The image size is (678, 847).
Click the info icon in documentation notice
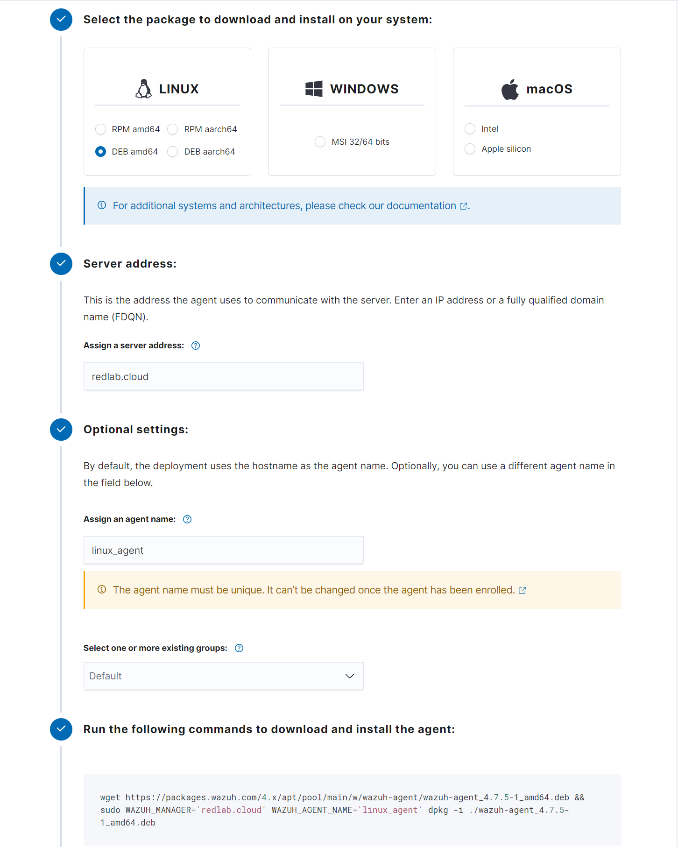click(102, 205)
